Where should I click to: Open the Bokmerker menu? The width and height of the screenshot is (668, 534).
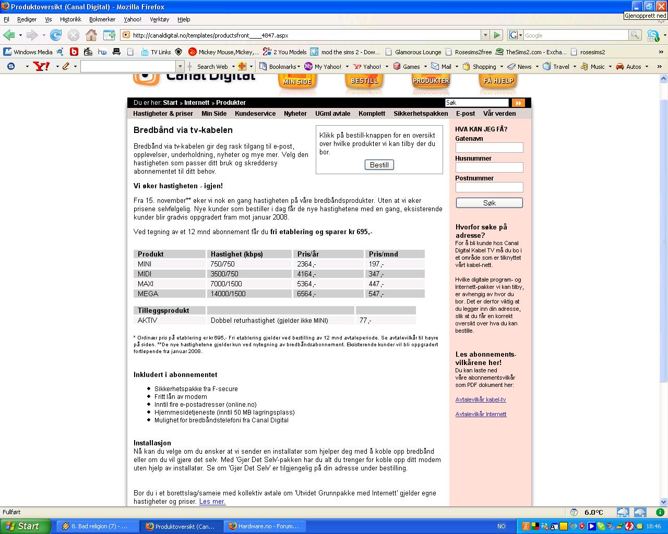click(x=102, y=19)
